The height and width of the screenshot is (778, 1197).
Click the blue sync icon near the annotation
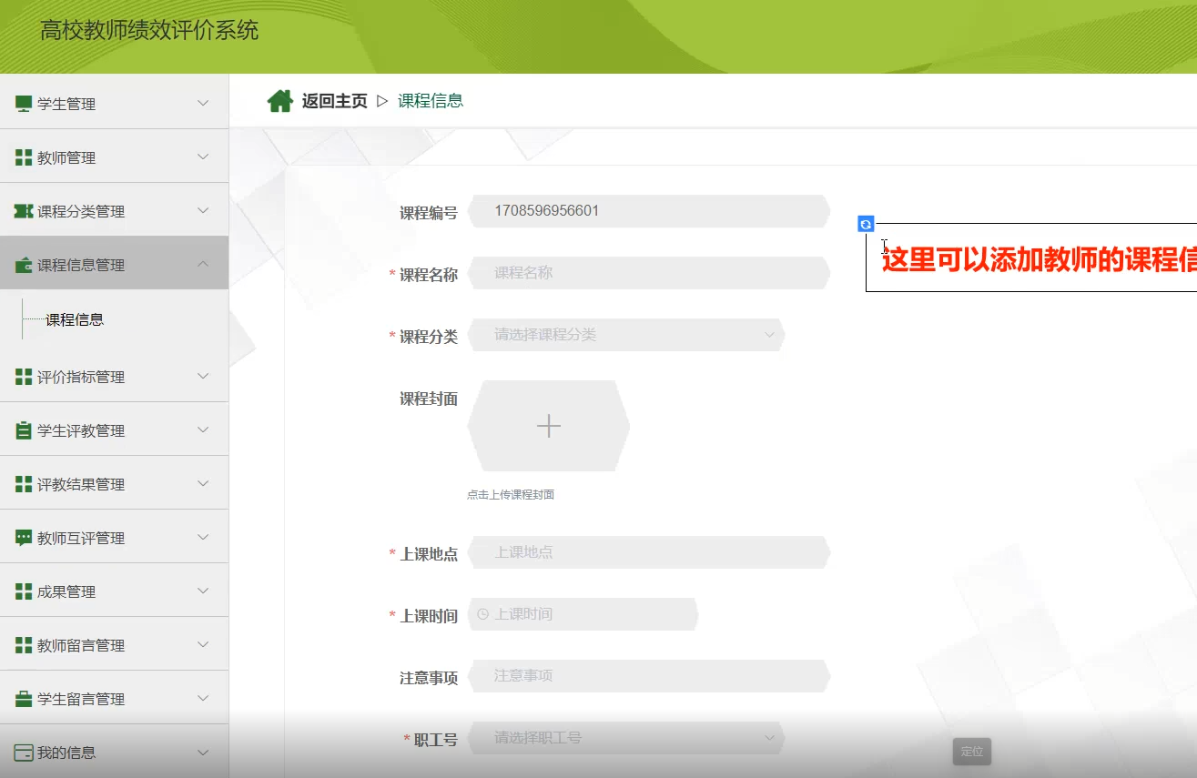[865, 223]
